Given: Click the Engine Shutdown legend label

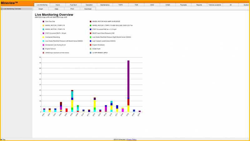Looking at the screenshot, I should 98,45.
